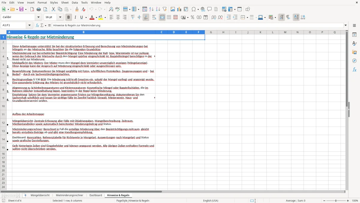The image size is (360, 203).
Task: Open background color dropdown arrow
Action: click(105, 17)
